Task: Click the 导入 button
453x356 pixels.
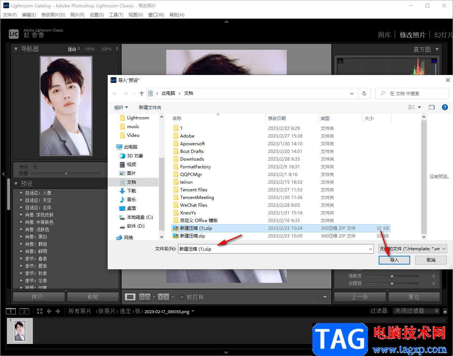Action: (394, 260)
